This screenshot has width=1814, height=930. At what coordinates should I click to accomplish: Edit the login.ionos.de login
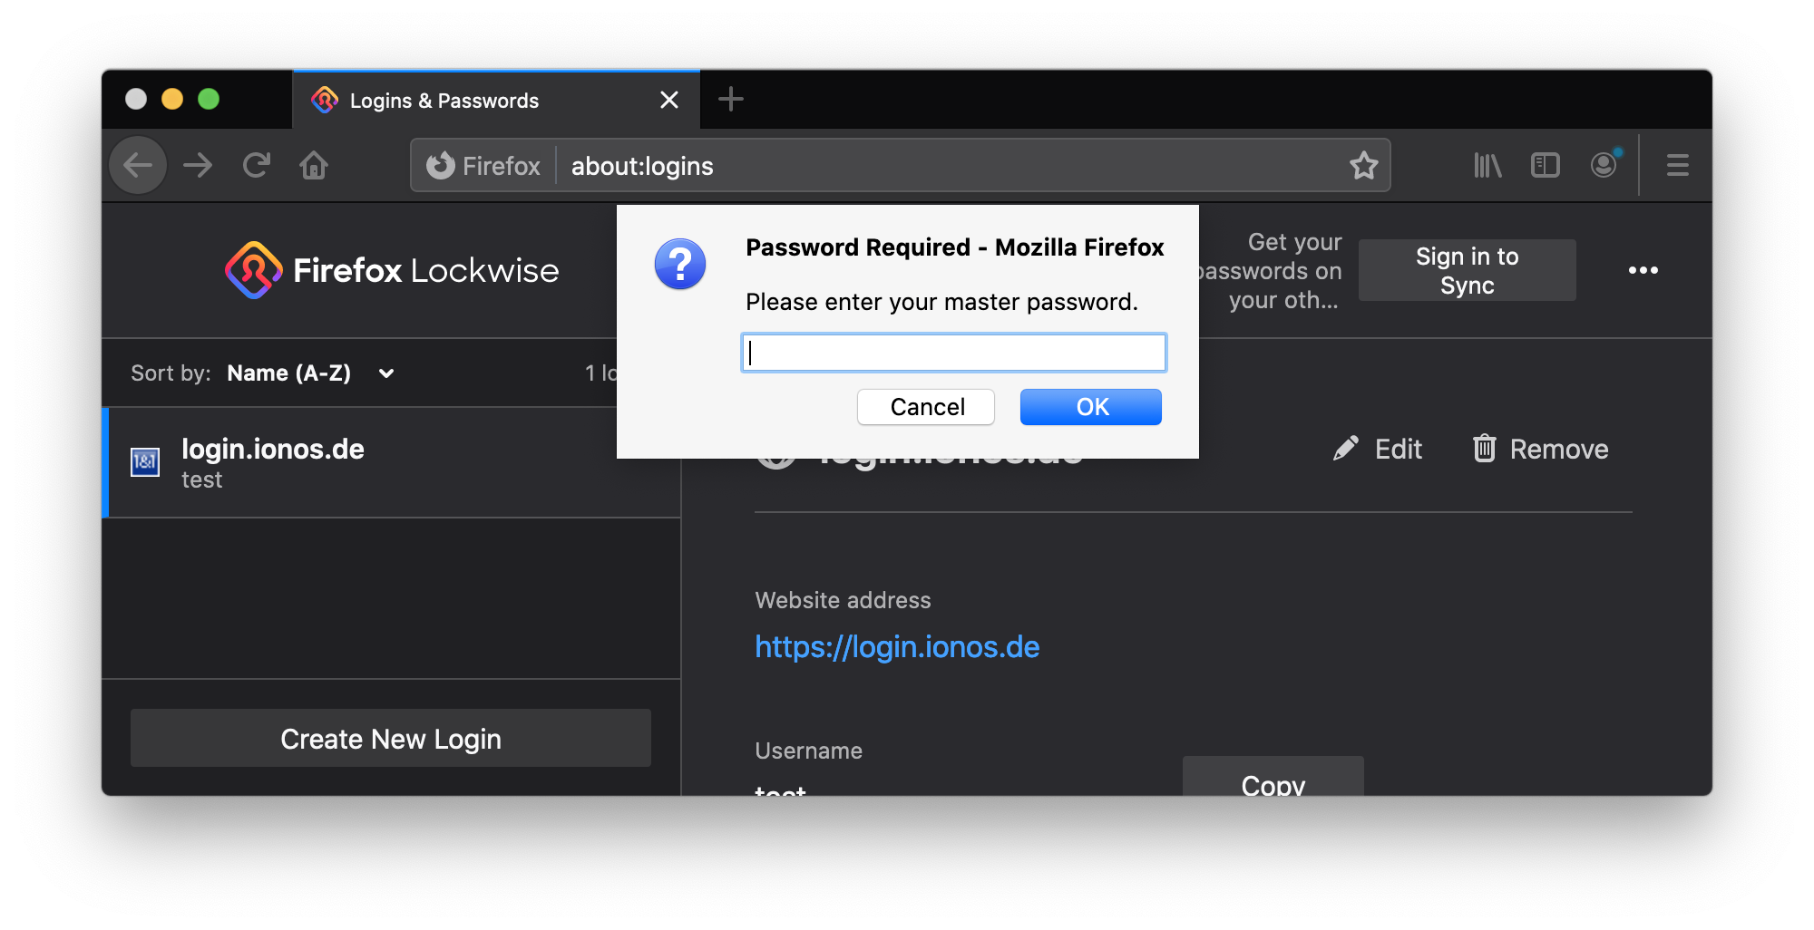(1378, 449)
